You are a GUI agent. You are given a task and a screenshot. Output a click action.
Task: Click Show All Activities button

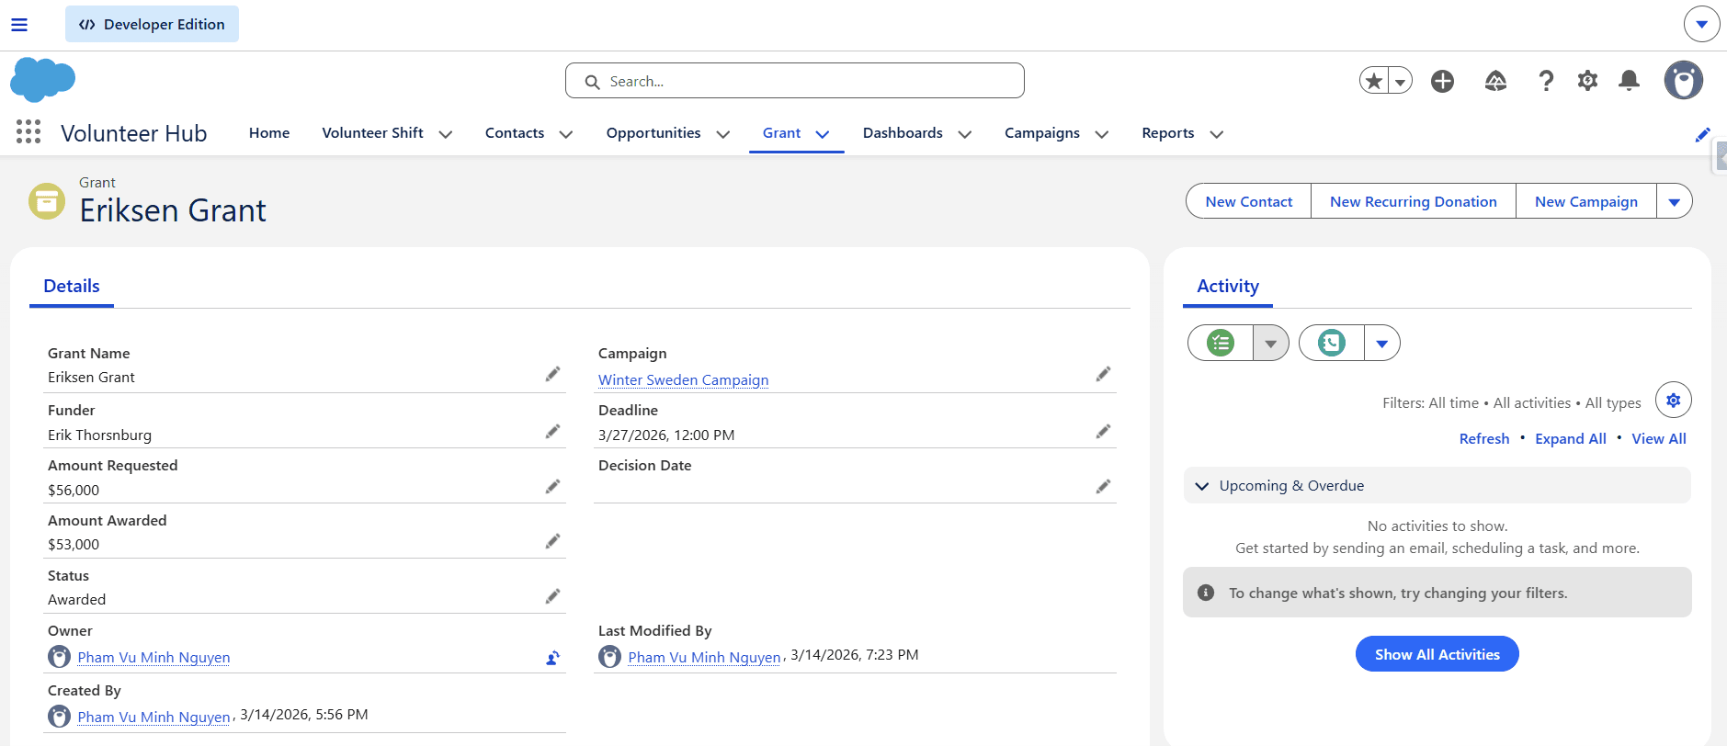1437,654
